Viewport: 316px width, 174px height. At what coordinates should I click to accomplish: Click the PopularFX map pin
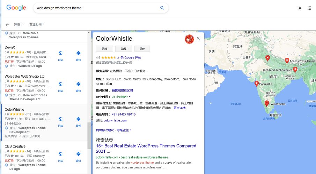[x=257, y=84]
